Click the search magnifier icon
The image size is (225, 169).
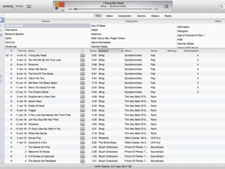click(221, 6)
